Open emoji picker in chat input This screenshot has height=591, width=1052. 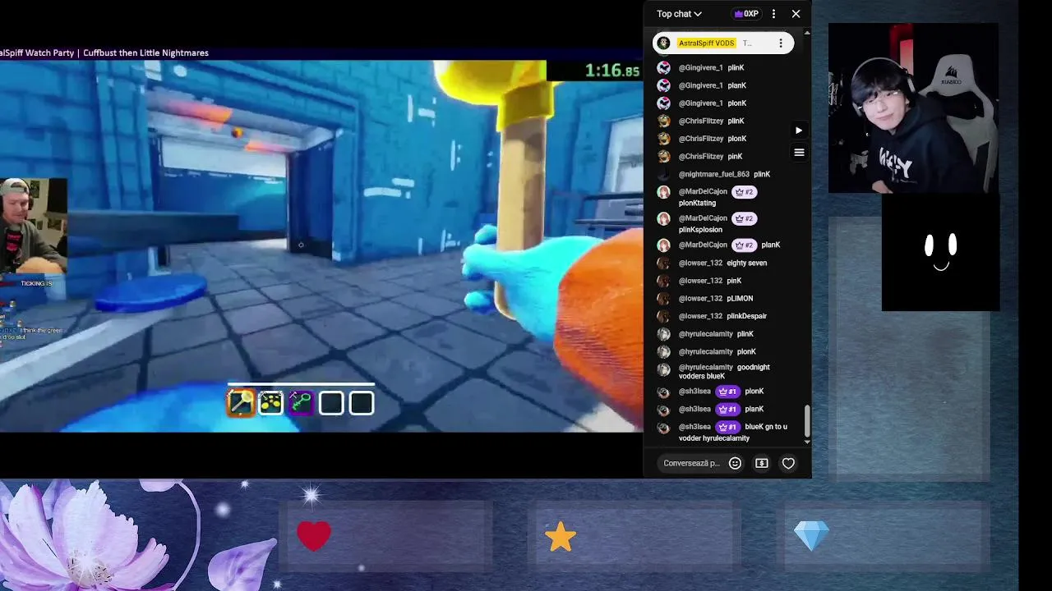736,463
